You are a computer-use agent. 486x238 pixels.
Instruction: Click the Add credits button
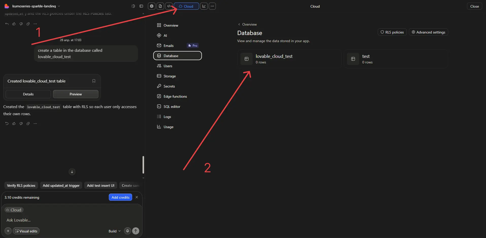point(120,197)
